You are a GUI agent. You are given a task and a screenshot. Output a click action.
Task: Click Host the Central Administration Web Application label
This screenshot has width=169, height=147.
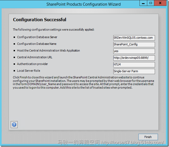point(48,51)
